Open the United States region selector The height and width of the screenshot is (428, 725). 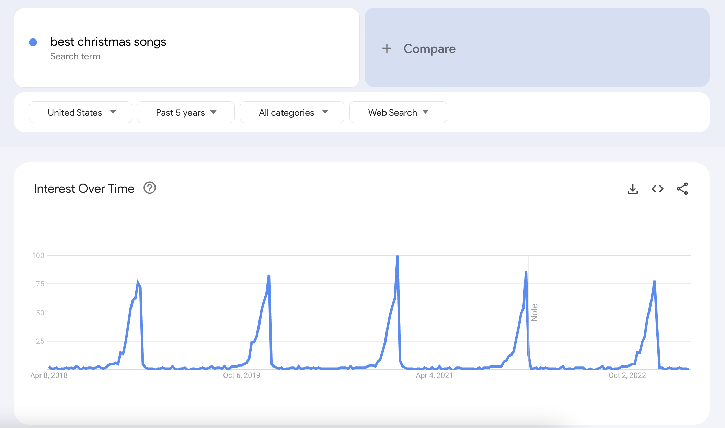[x=80, y=112]
